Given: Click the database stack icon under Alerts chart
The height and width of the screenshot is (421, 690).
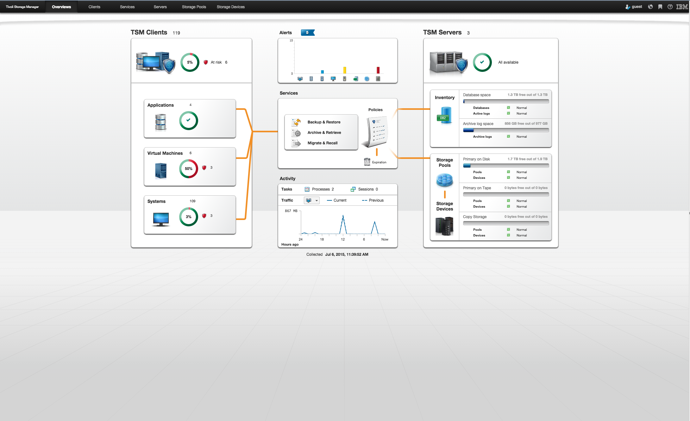Looking at the screenshot, I should click(311, 79).
